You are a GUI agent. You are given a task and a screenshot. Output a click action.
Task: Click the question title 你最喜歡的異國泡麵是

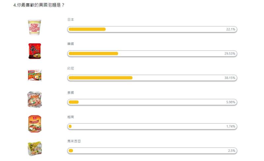pos(39,5)
